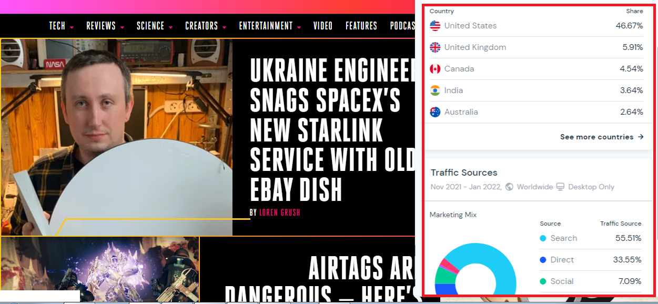658x304 pixels.
Task: Click the Social source label
Action: (x=562, y=281)
